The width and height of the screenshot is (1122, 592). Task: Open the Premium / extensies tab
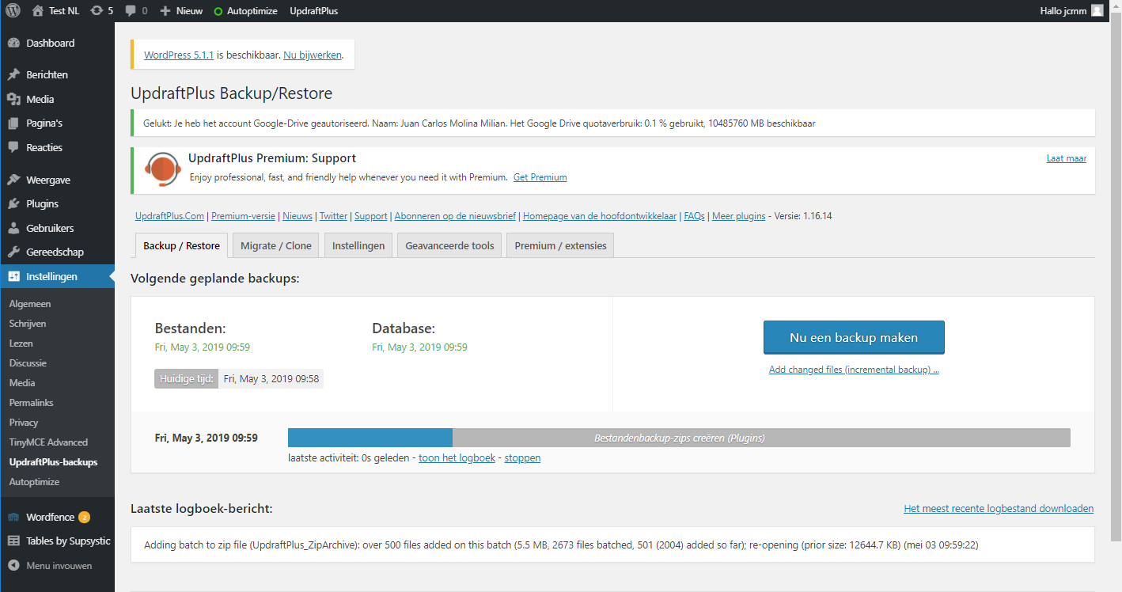(x=560, y=245)
